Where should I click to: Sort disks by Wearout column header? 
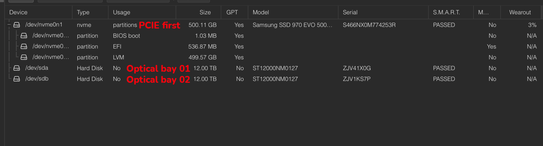520,12
